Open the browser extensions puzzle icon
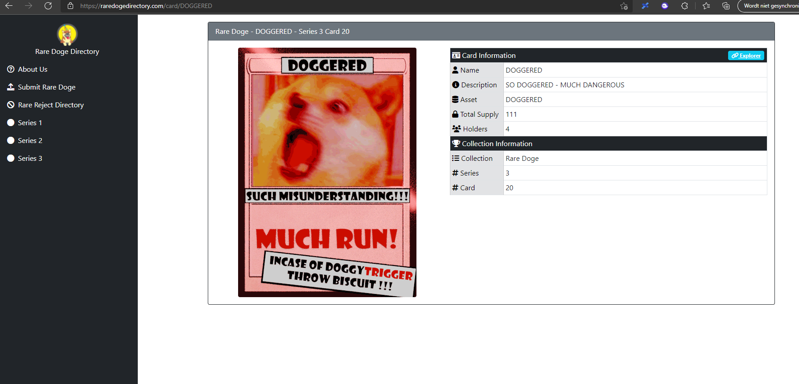799x384 pixels. coord(684,6)
